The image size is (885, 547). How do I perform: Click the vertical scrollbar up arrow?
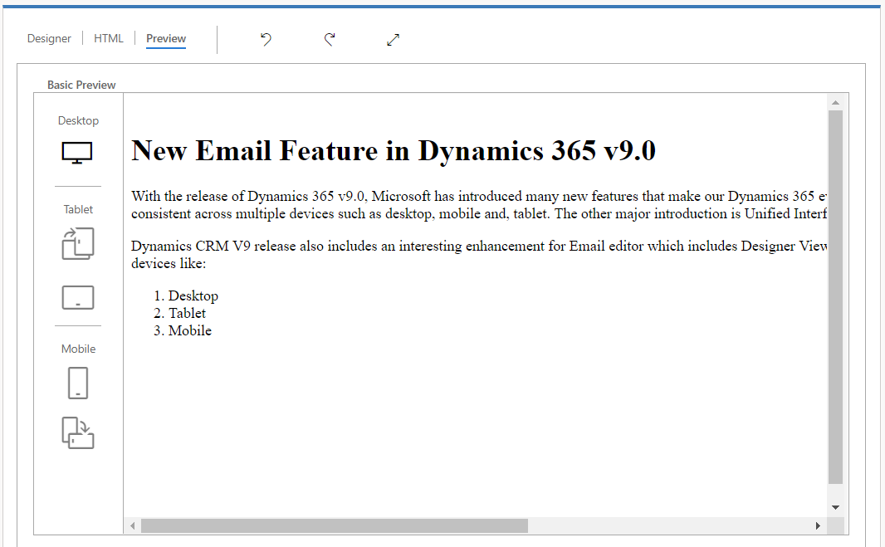pos(836,102)
